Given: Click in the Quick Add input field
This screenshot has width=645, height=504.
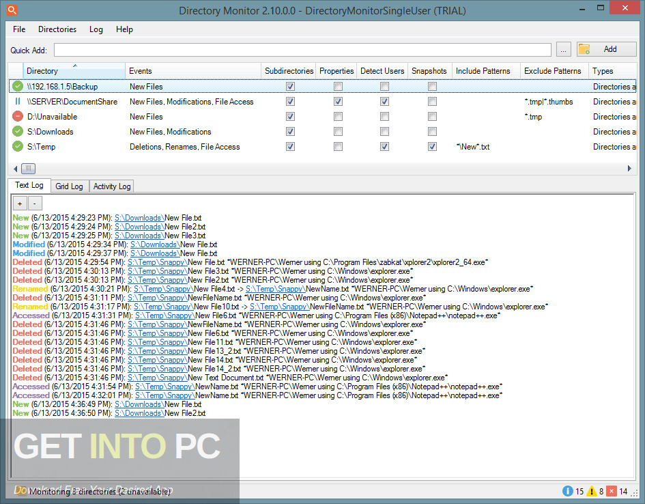Looking at the screenshot, I should [302, 50].
